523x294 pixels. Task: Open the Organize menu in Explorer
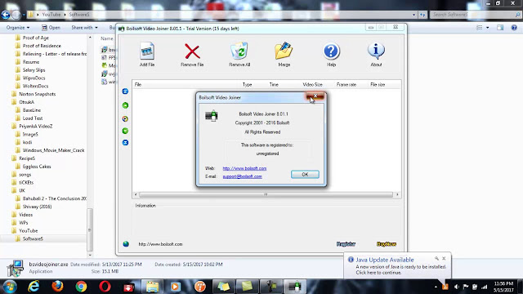point(18,28)
